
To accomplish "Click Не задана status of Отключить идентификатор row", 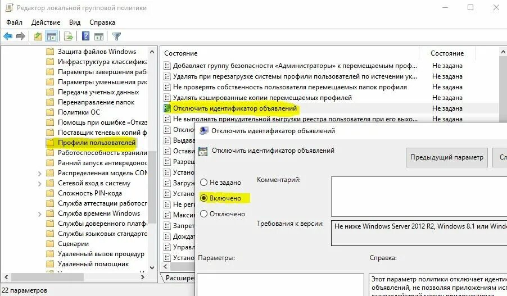I will tap(447, 108).
